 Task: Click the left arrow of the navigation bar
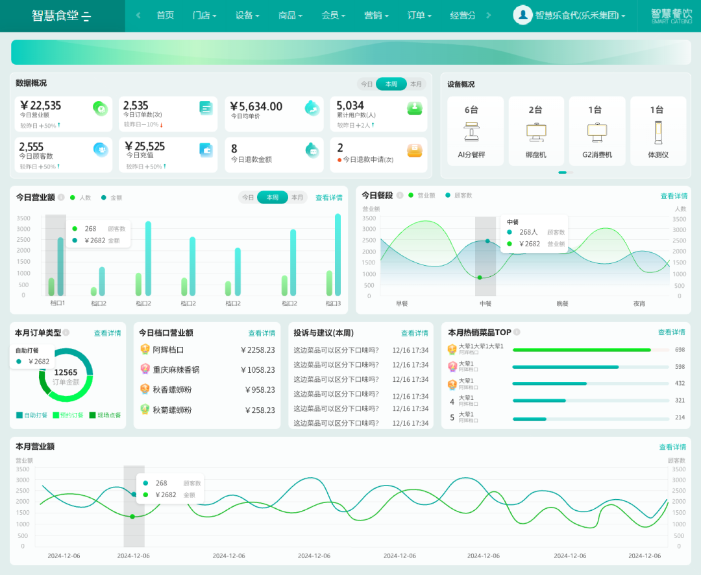(139, 16)
